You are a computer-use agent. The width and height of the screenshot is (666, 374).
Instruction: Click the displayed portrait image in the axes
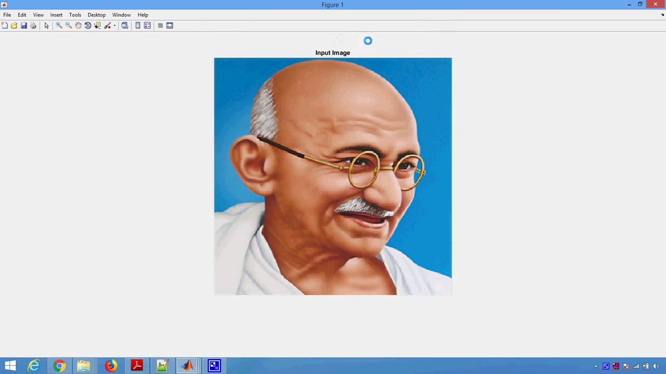coord(333,177)
